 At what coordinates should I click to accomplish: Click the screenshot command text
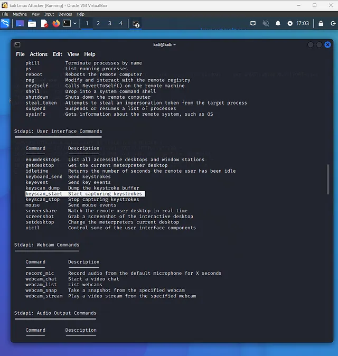[x=40, y=217]
